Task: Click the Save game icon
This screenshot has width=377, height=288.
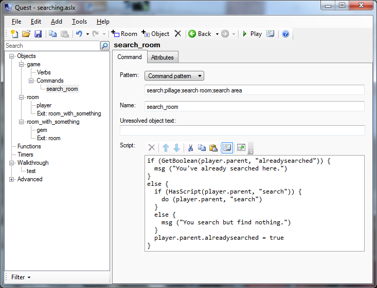Action: click(38, 34)
